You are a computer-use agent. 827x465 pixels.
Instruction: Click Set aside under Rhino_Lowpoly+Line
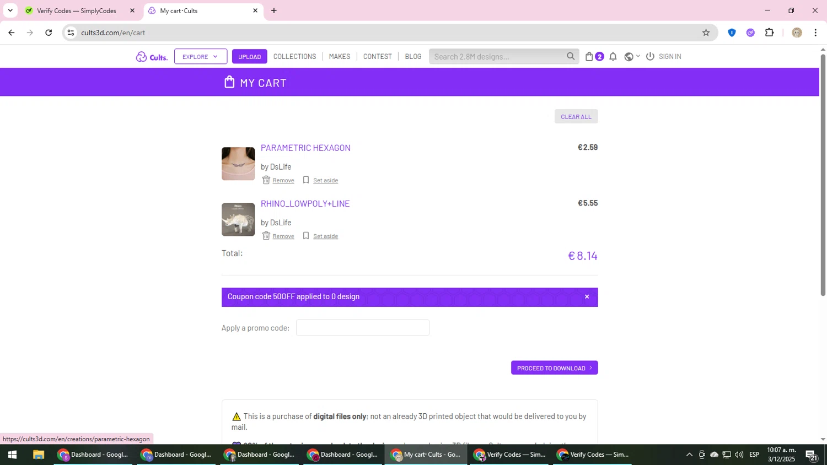pyautogui.click(x=325, y=236)
